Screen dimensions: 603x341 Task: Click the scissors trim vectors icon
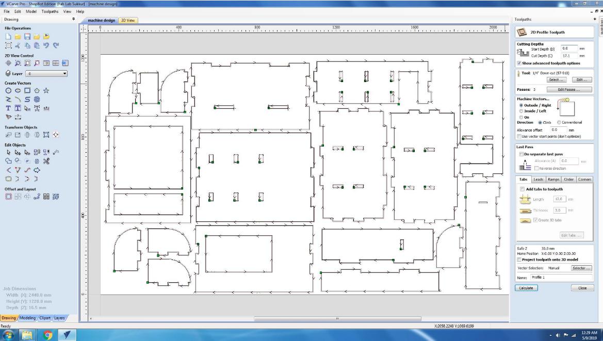pyautogui.click(x=46, y=161)
